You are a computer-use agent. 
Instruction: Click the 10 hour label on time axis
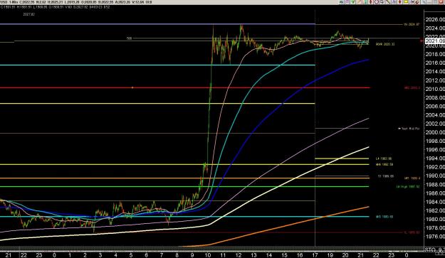click(x=207, y=255)
